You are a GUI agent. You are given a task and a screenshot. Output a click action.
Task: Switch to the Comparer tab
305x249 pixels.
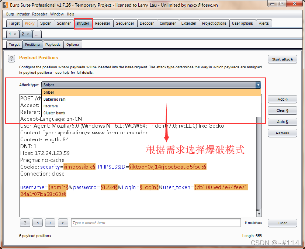pyautogui.click(x=168, y=23)
